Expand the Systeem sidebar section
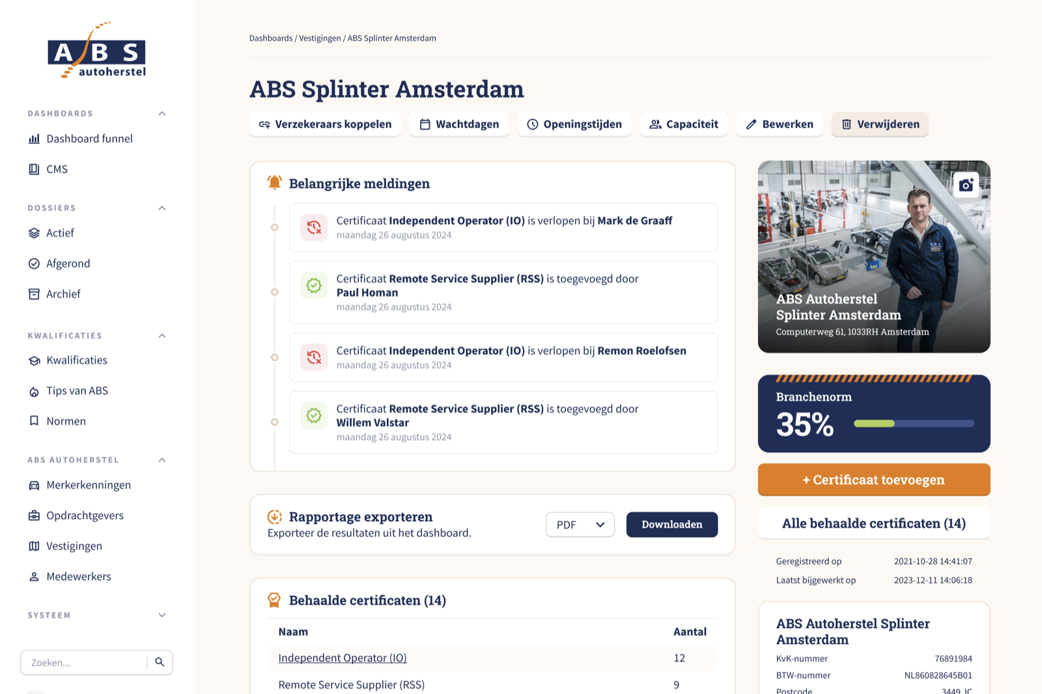Image resolution: width=1042 pixels, height=694 pixels. coord(162,615)
